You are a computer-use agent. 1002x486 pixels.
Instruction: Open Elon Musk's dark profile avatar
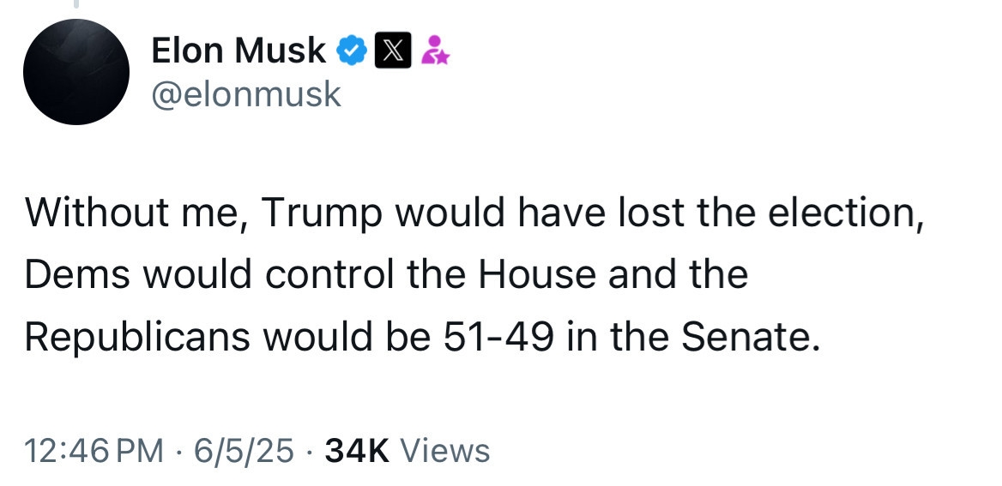(x=76, y=72)
